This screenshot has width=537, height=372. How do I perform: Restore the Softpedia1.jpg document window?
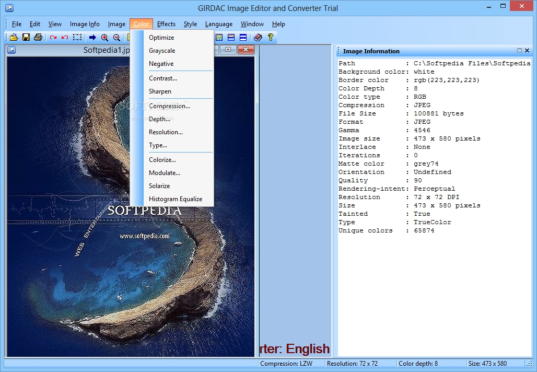[228, 50]
